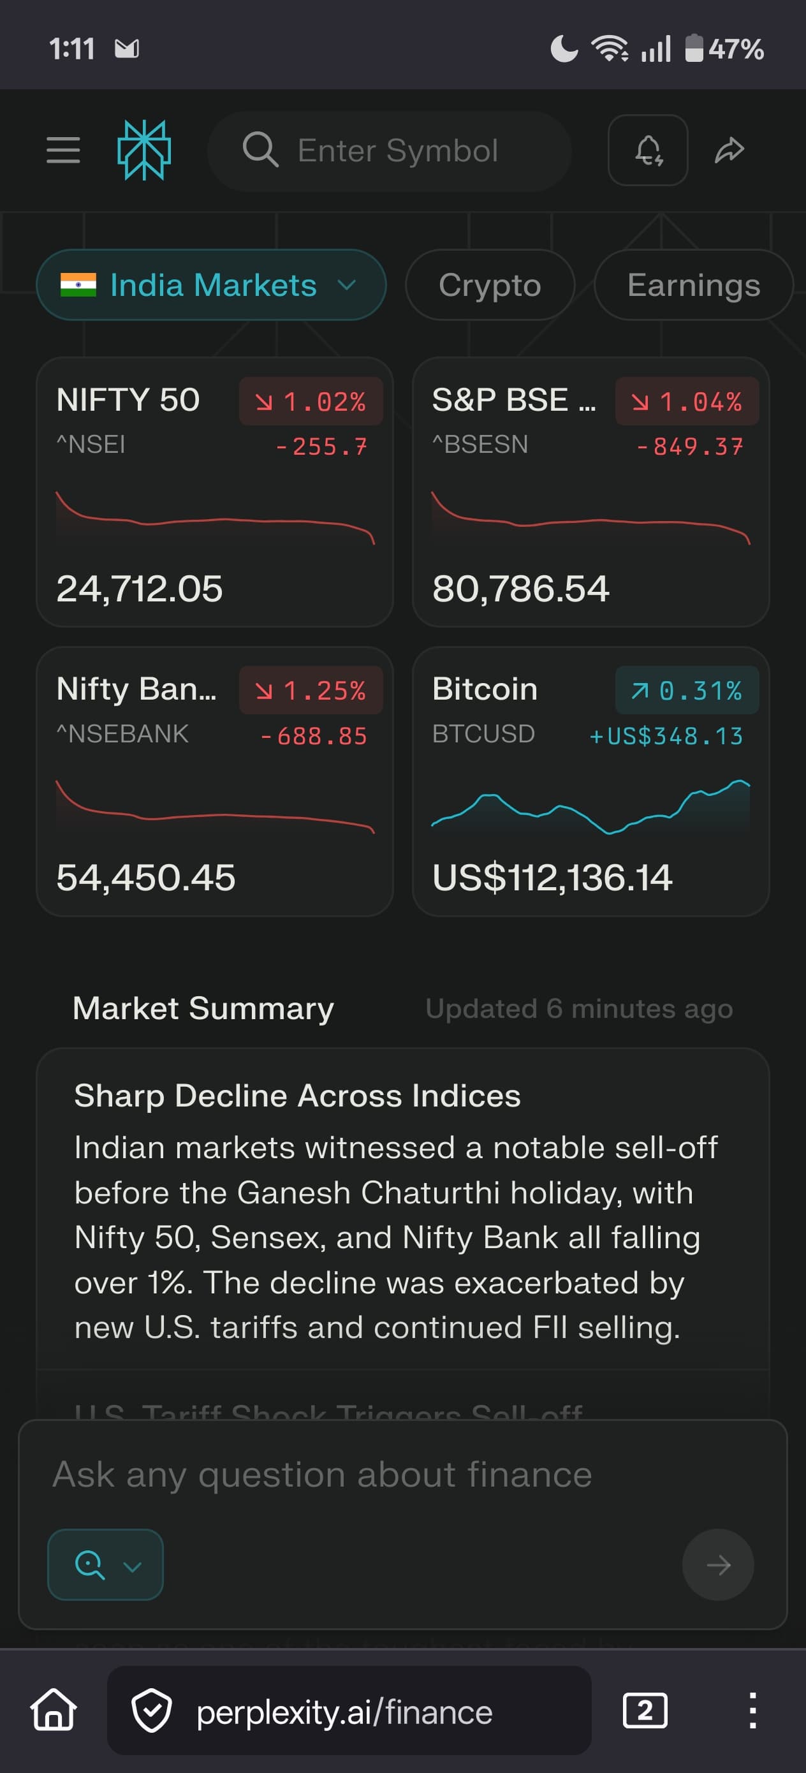Tap the search magnifier icon

pyautogui.click(x=260, y=150)
